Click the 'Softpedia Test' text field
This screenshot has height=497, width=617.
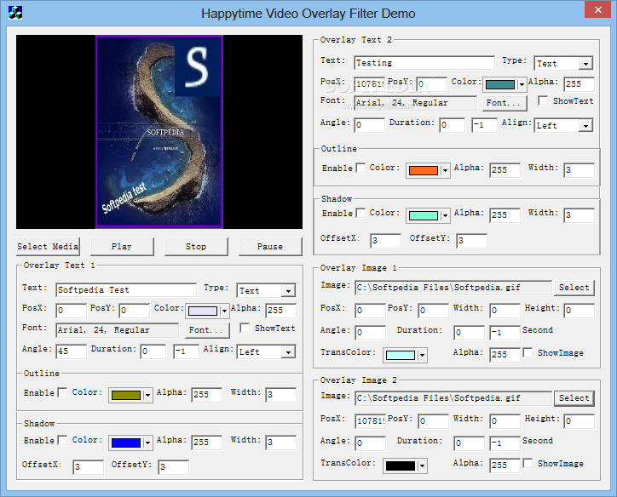point(126,290)
